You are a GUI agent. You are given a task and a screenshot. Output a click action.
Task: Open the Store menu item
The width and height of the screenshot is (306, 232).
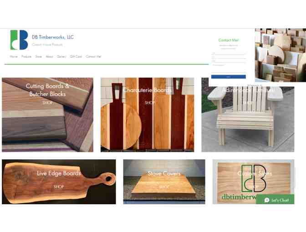(38, 56)
